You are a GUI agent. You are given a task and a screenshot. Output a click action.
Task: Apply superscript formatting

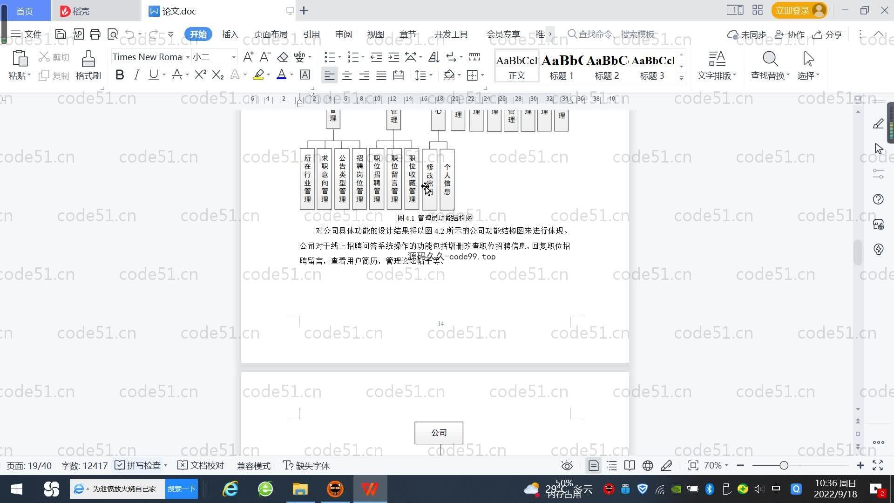click(x=201, y=75)
